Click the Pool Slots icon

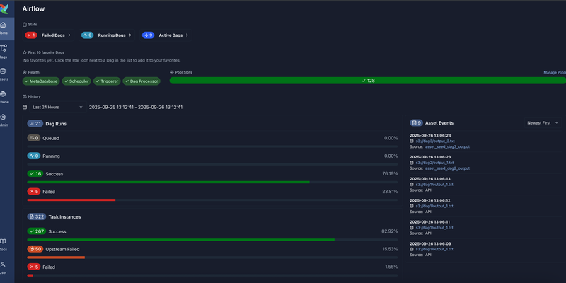point(172,72)
